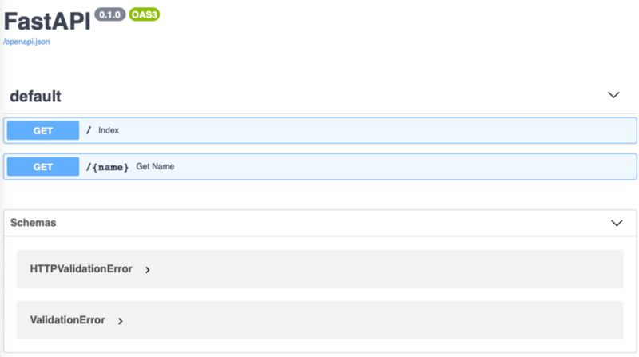The image size is (639, 357).
Task: Open the /openapi.json link
Action: pos(27,42)
